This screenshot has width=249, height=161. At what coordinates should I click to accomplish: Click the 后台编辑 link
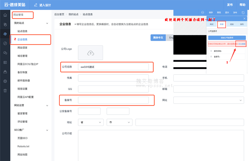coord(242,44)
